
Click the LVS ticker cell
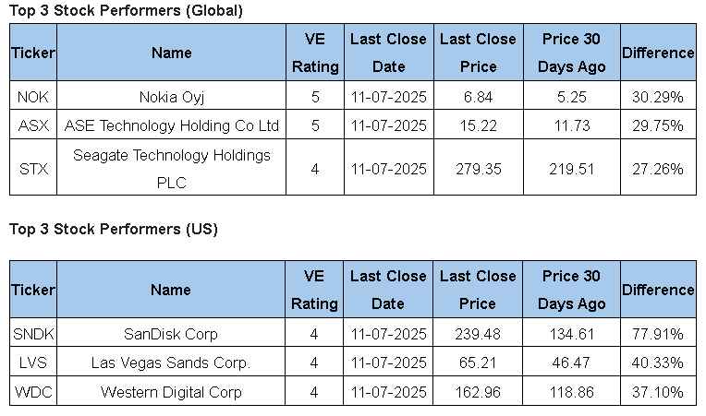click(33, 363)
